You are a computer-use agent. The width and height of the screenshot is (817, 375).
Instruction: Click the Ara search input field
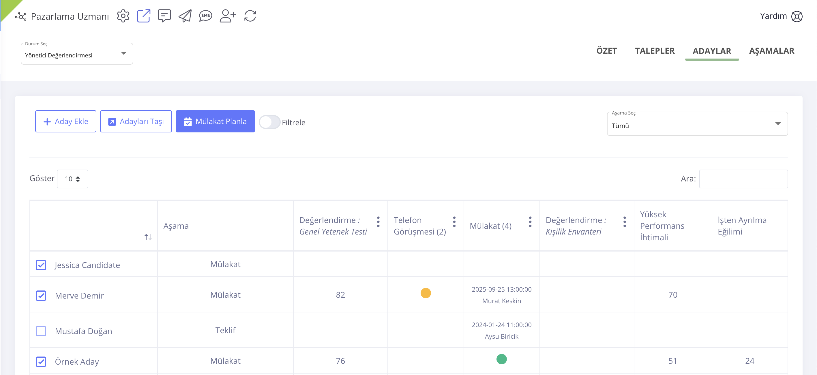(x=743, y=179)
